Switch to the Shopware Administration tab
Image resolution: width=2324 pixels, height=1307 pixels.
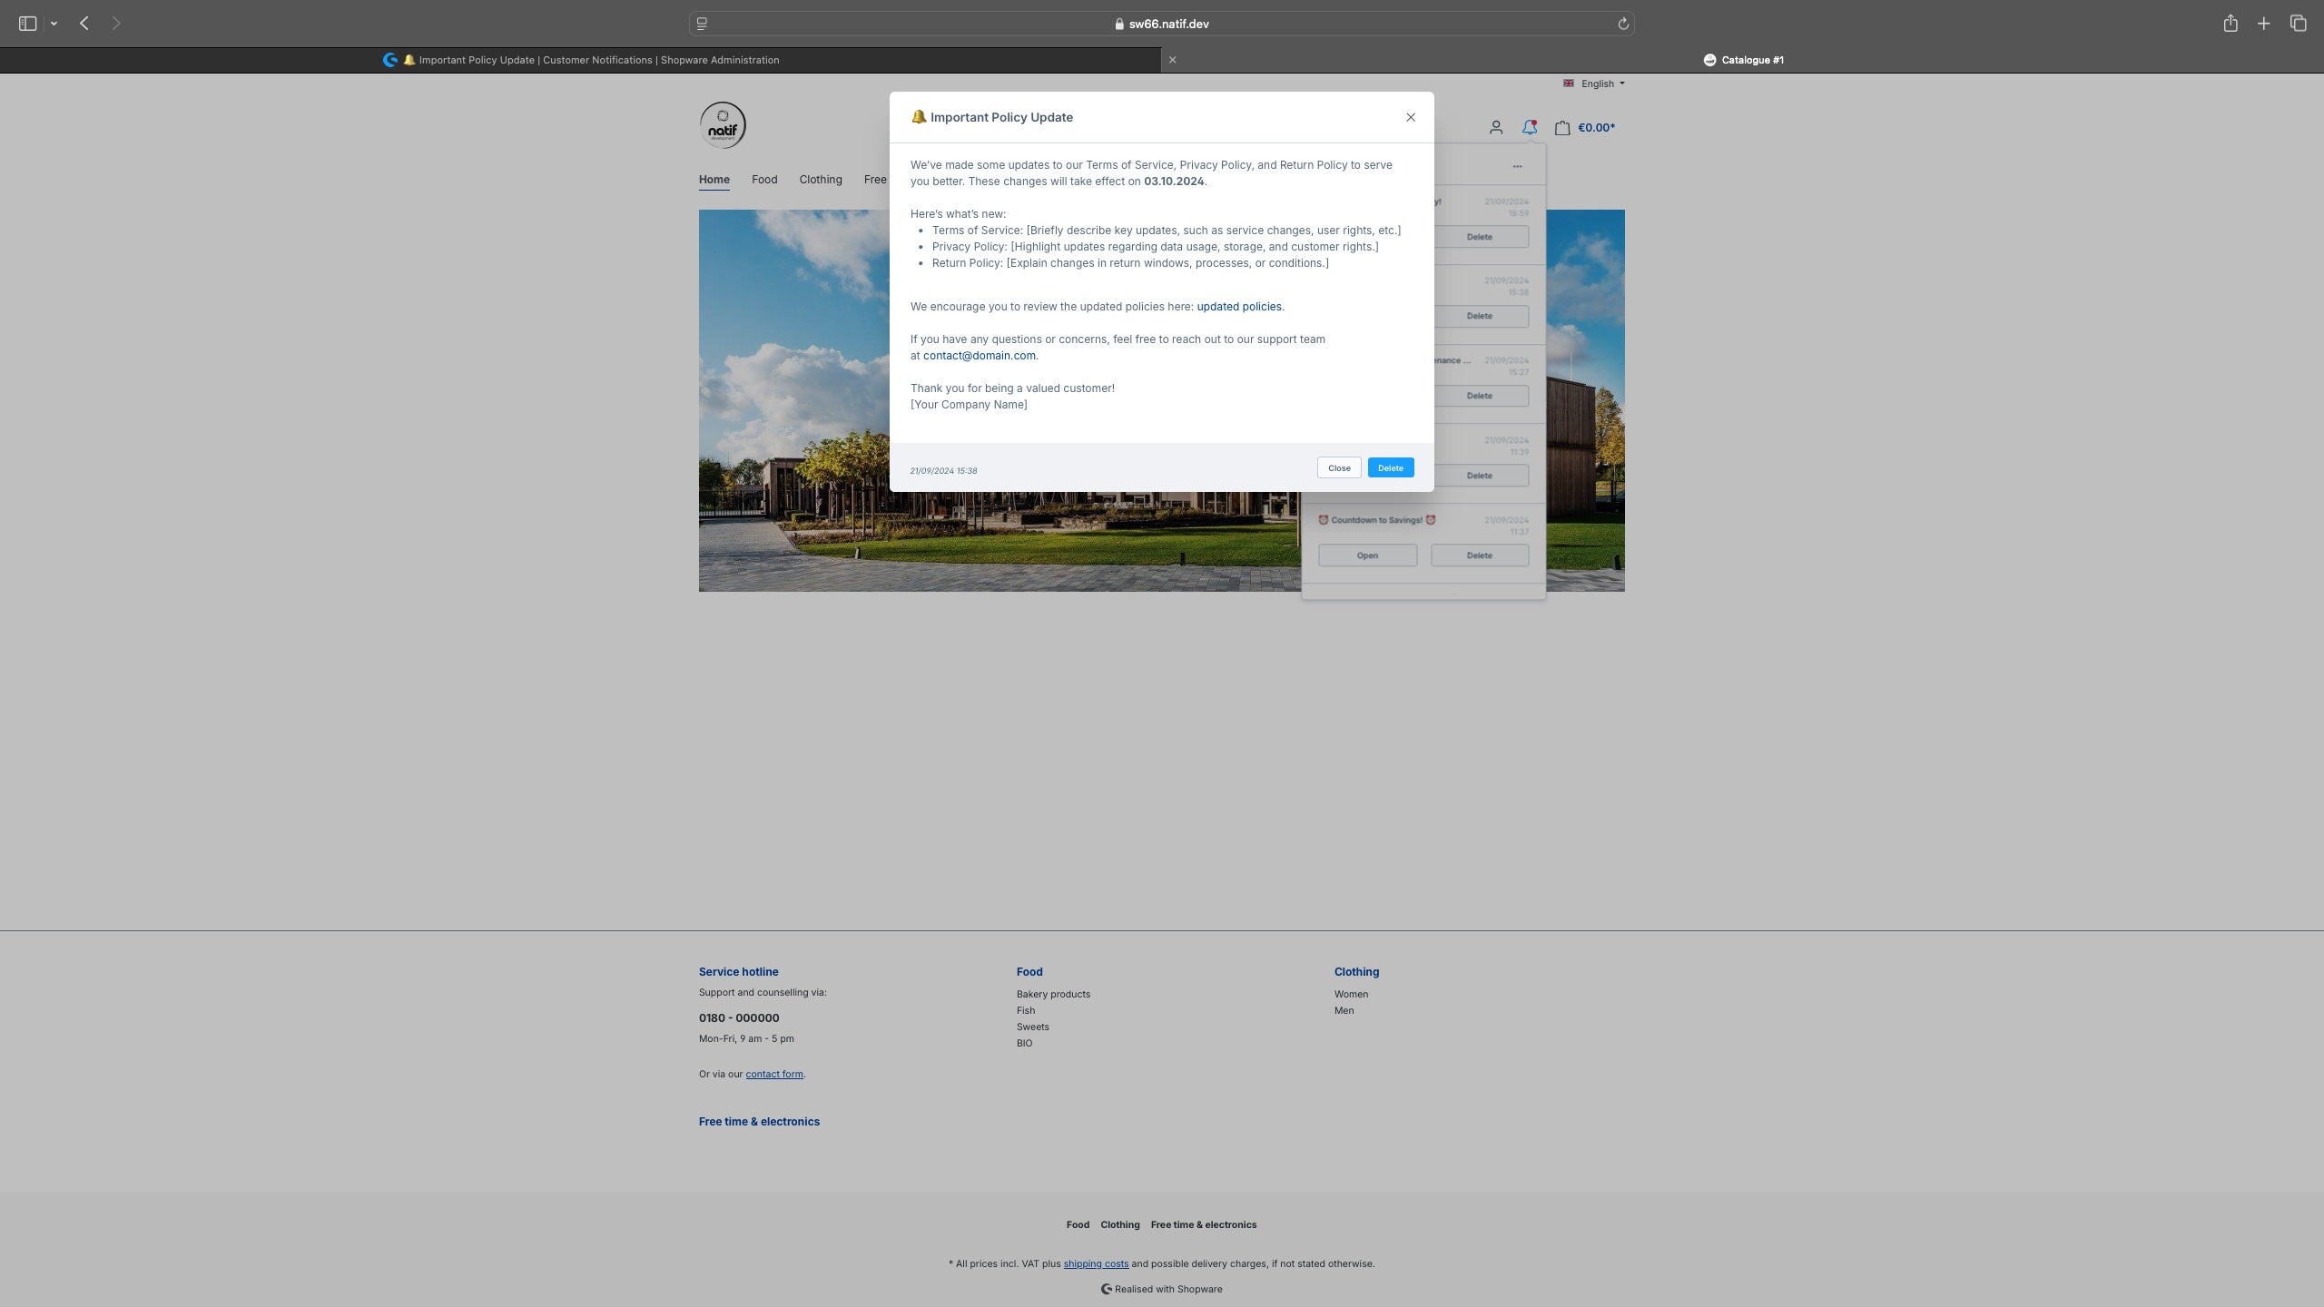[x=581, y=60]
